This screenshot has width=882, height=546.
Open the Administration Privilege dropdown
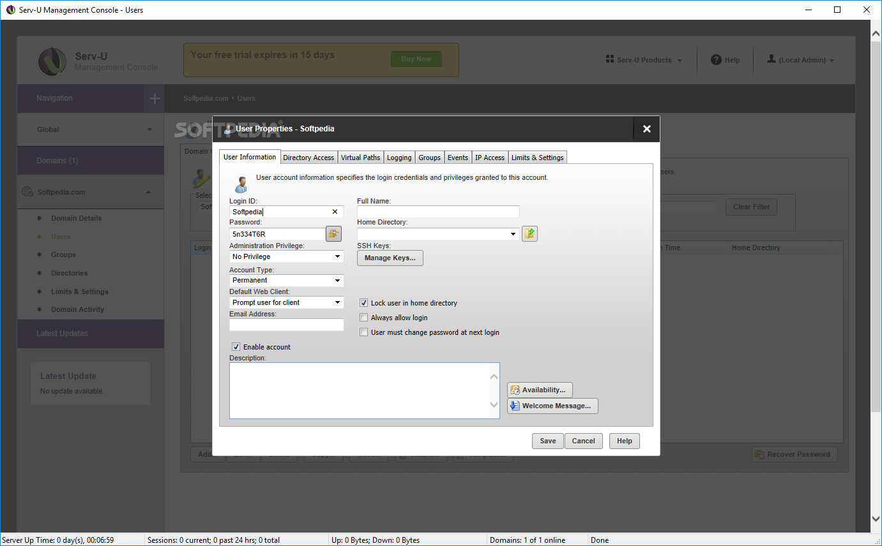pyautogui.click(x=286, y=256)
